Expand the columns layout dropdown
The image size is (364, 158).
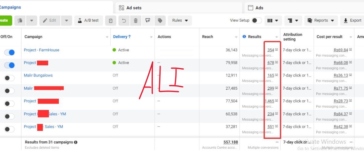(273, 21)
